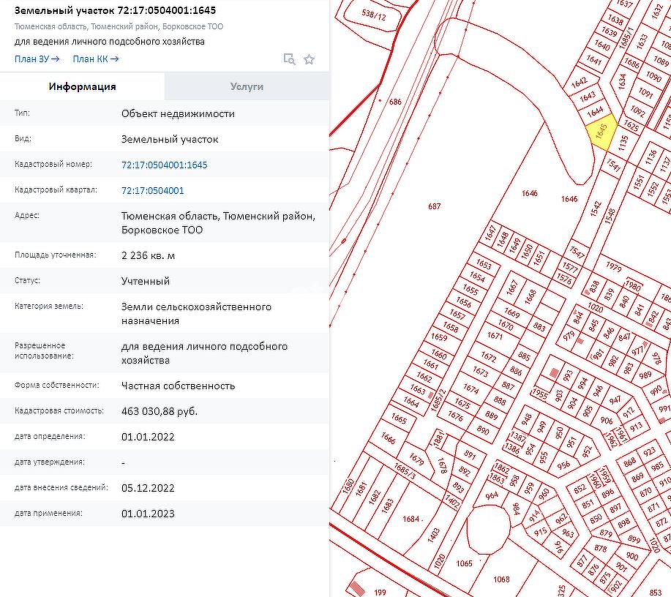Open cadastral quarter 72:17:0504001 link
Screen dimensions: 671x597
153,190
